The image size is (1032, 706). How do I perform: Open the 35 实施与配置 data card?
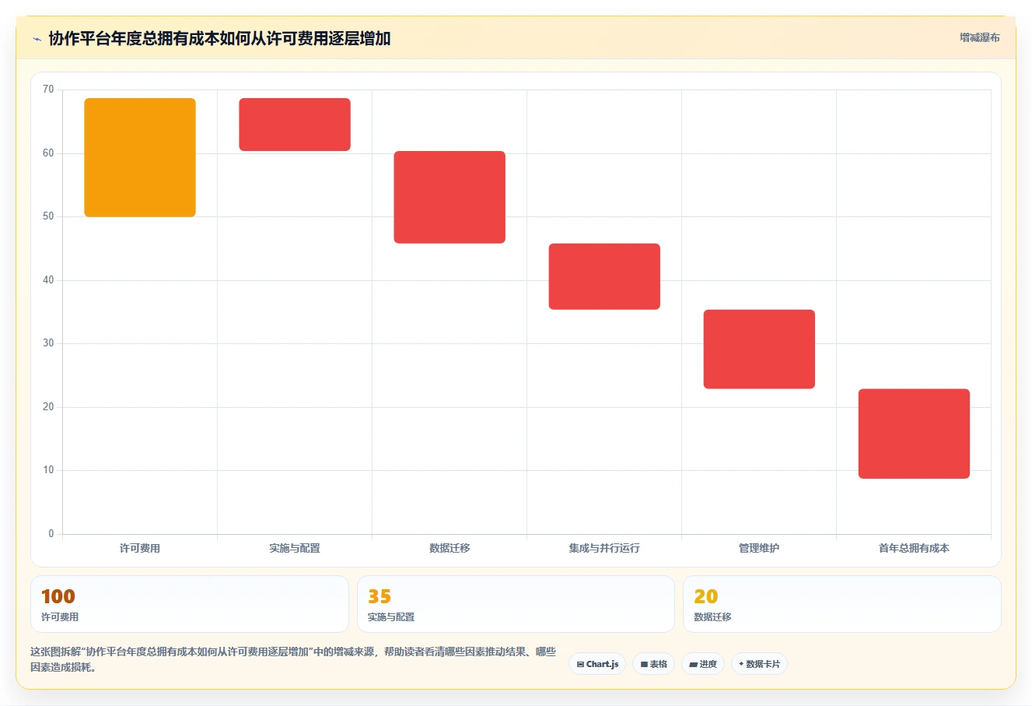(x=516, y=604)
